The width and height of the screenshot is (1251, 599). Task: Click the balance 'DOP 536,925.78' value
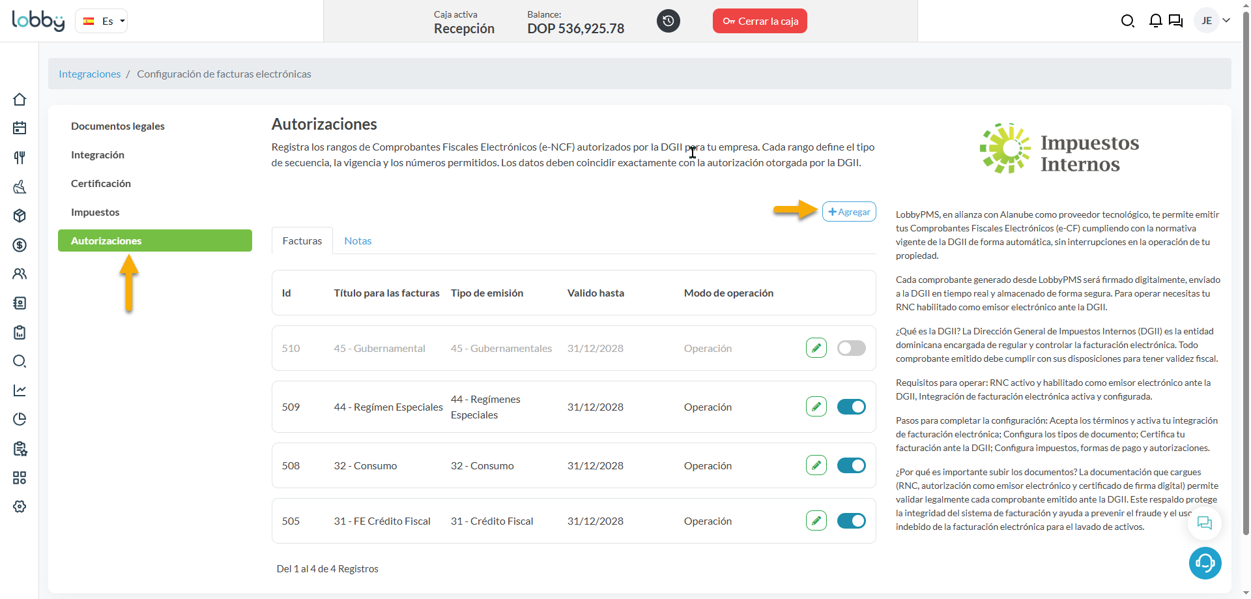[576, 29]
